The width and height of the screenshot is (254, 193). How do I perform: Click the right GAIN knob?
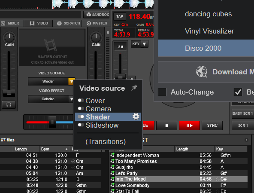[x=96, y=37]
